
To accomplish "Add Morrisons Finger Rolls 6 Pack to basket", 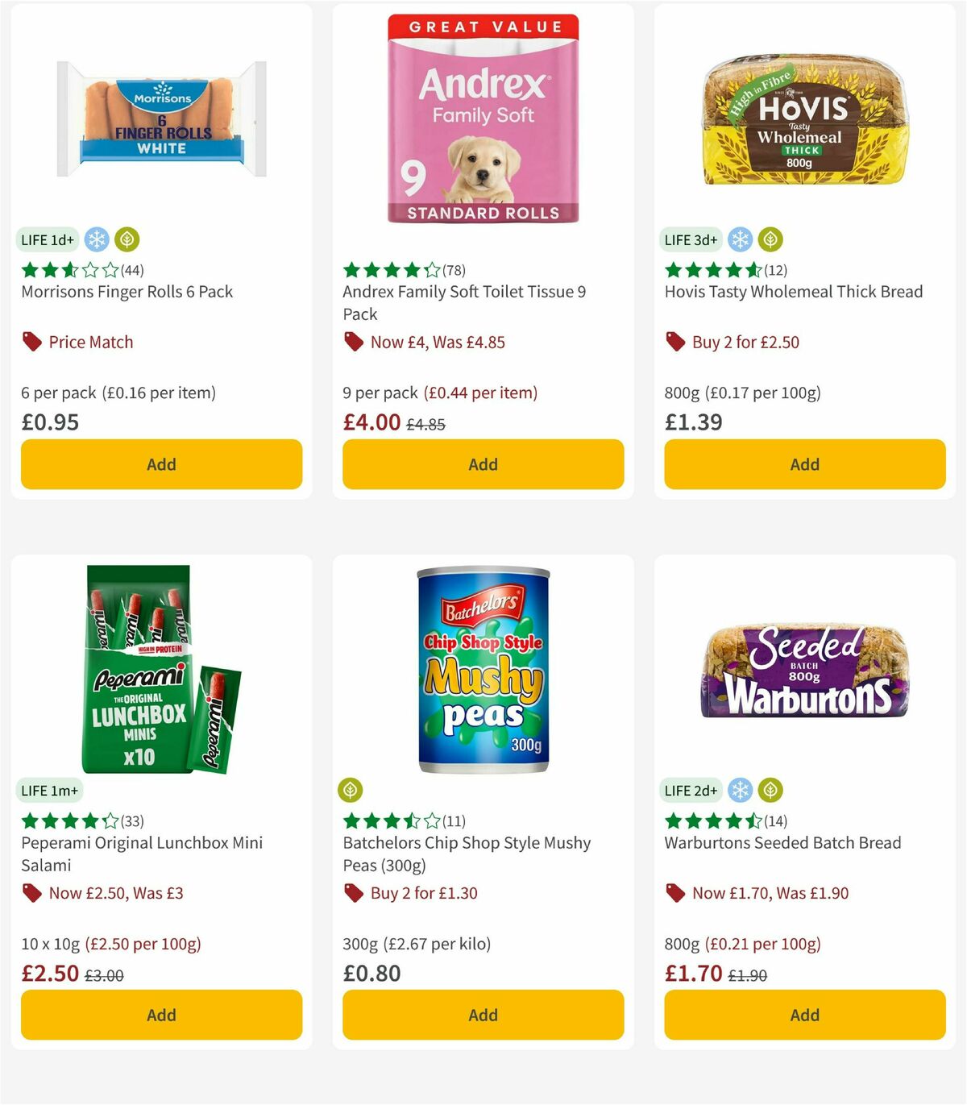I will point(161,464).
